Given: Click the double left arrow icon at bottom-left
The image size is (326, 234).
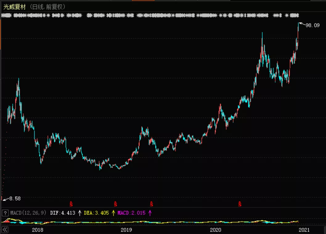Looking at the screenshot, I should tap(5, 230).
